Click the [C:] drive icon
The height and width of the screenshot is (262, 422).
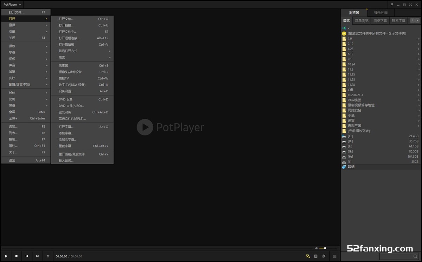[344, 136]
